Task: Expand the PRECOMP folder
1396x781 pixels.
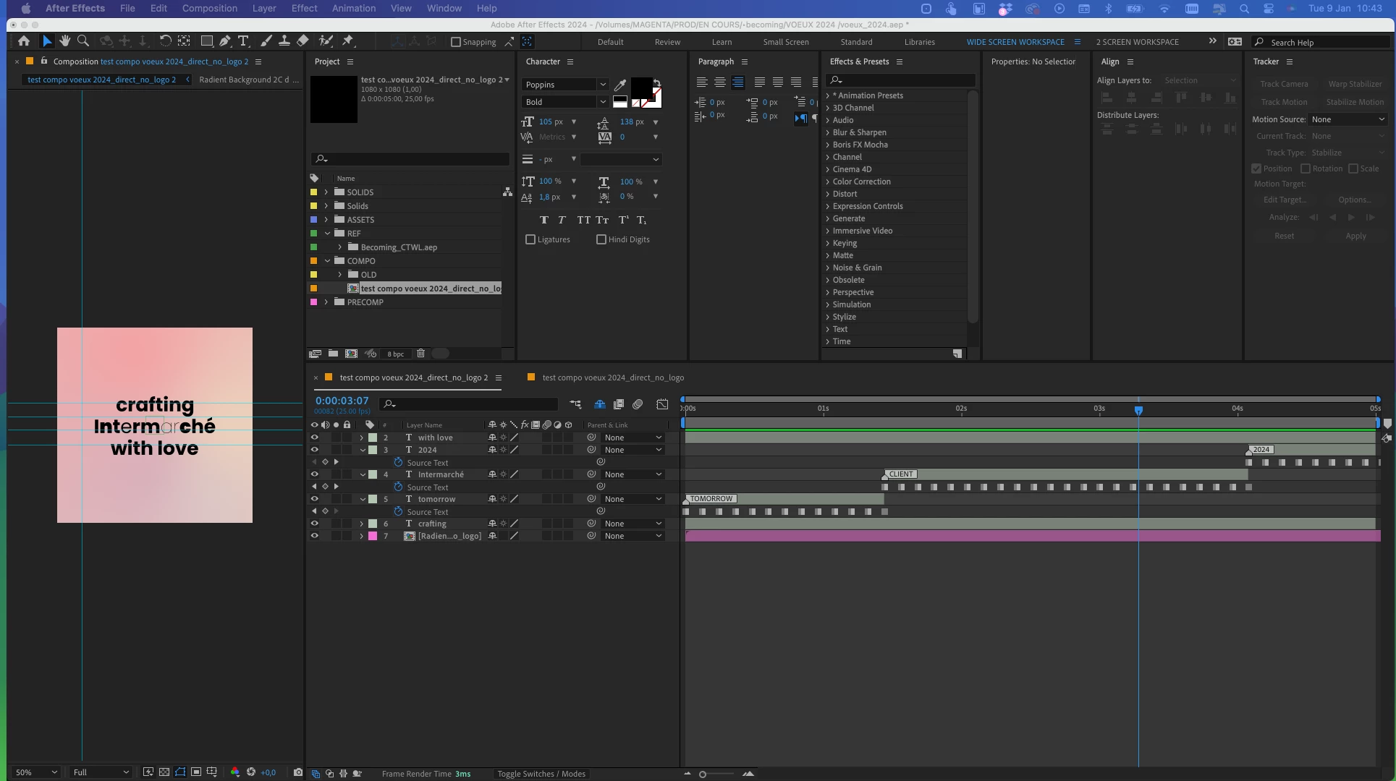Action: pos(326,302)
